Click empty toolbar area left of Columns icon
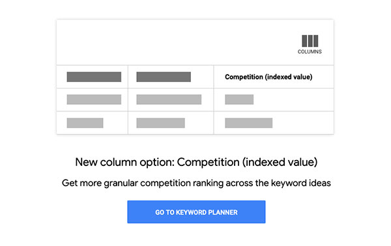 [175, 42]
